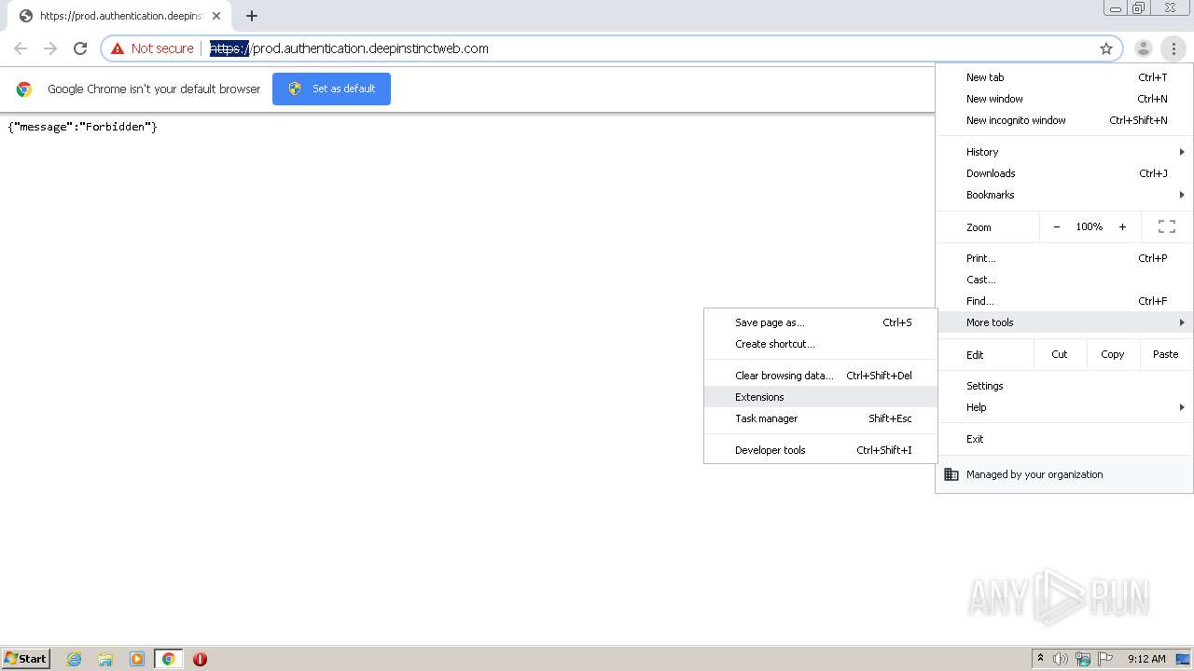Open Downloads from the Chrome menu
This screenshot has height=671, width=1194.
1064,173
